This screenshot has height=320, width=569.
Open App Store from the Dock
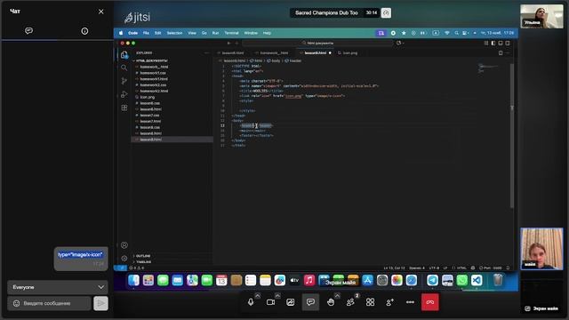(x=367, y=281)
